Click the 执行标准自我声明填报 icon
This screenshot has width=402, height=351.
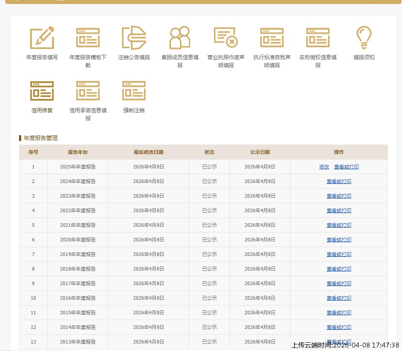click(x=272, y=38)
